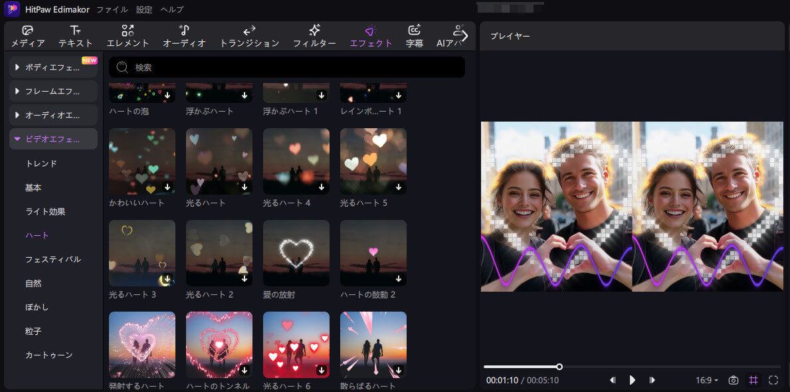Download the 散らばるハート effect

(x=399, y=370)
